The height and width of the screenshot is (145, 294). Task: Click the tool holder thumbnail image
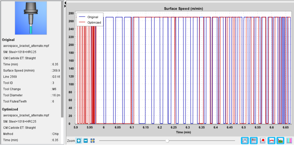[31, 18]
